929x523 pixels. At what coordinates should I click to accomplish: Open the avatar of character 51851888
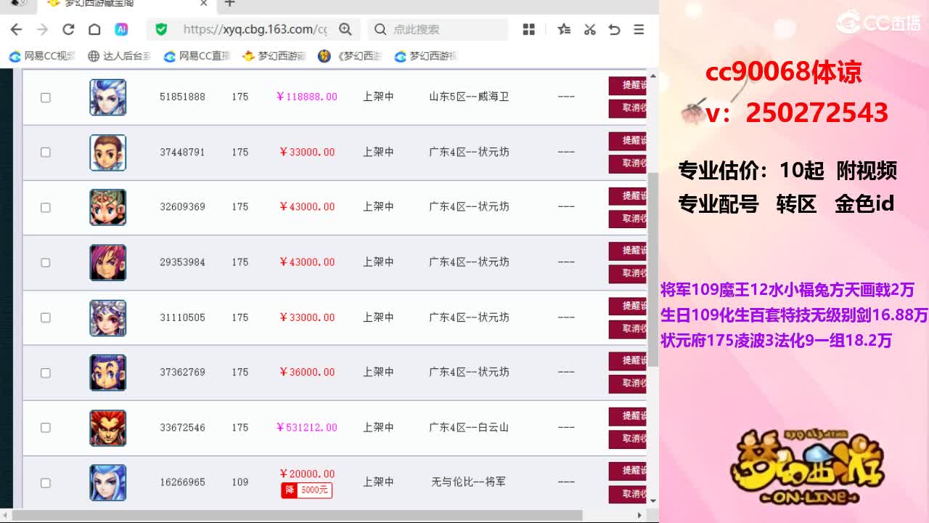click(108, 97)
